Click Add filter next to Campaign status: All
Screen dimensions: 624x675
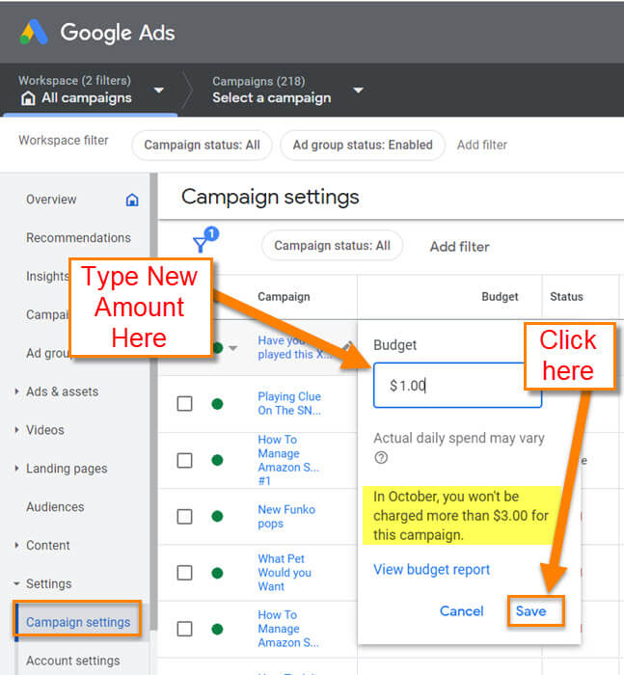459,246
